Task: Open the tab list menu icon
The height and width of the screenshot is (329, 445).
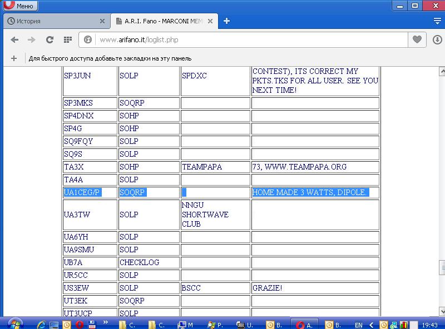Action: click(x=437, y=21)
